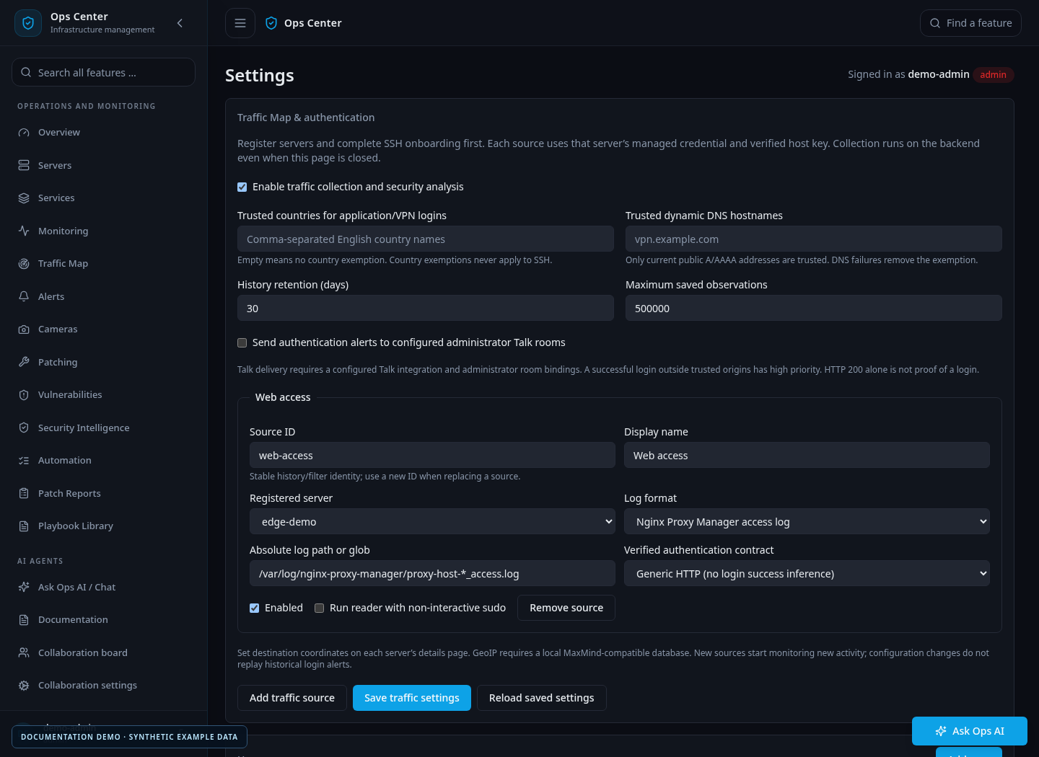This screenshot has width=1039, height=757.
Task: Click Add traffic source
Action: [292, 699]
